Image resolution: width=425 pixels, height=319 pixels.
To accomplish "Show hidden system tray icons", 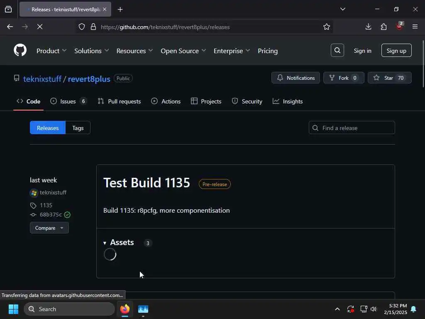I will tap(337, 309).
